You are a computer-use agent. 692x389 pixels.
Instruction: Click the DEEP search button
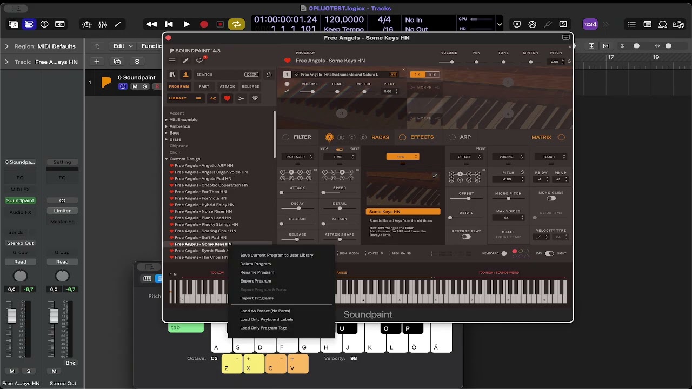[x=251, y=75]
